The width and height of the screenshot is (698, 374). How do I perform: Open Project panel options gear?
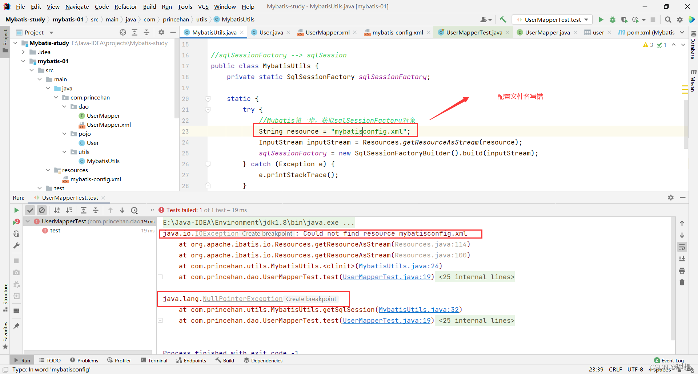pyautogui.click(x=161, y=32)
